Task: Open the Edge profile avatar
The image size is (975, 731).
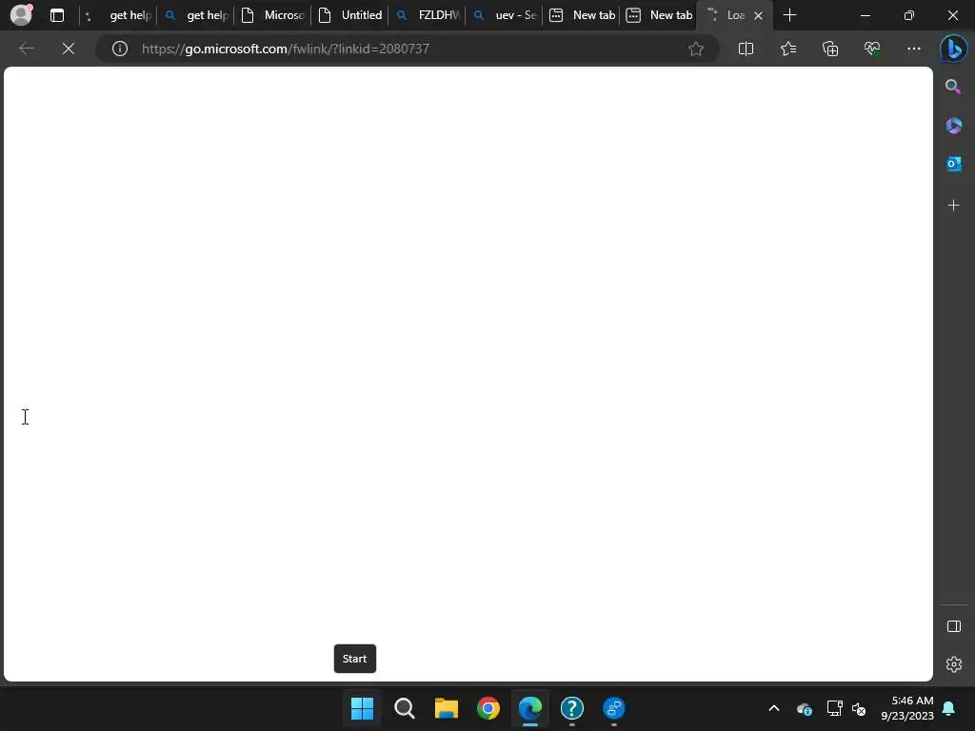Action: coord(21,14)
